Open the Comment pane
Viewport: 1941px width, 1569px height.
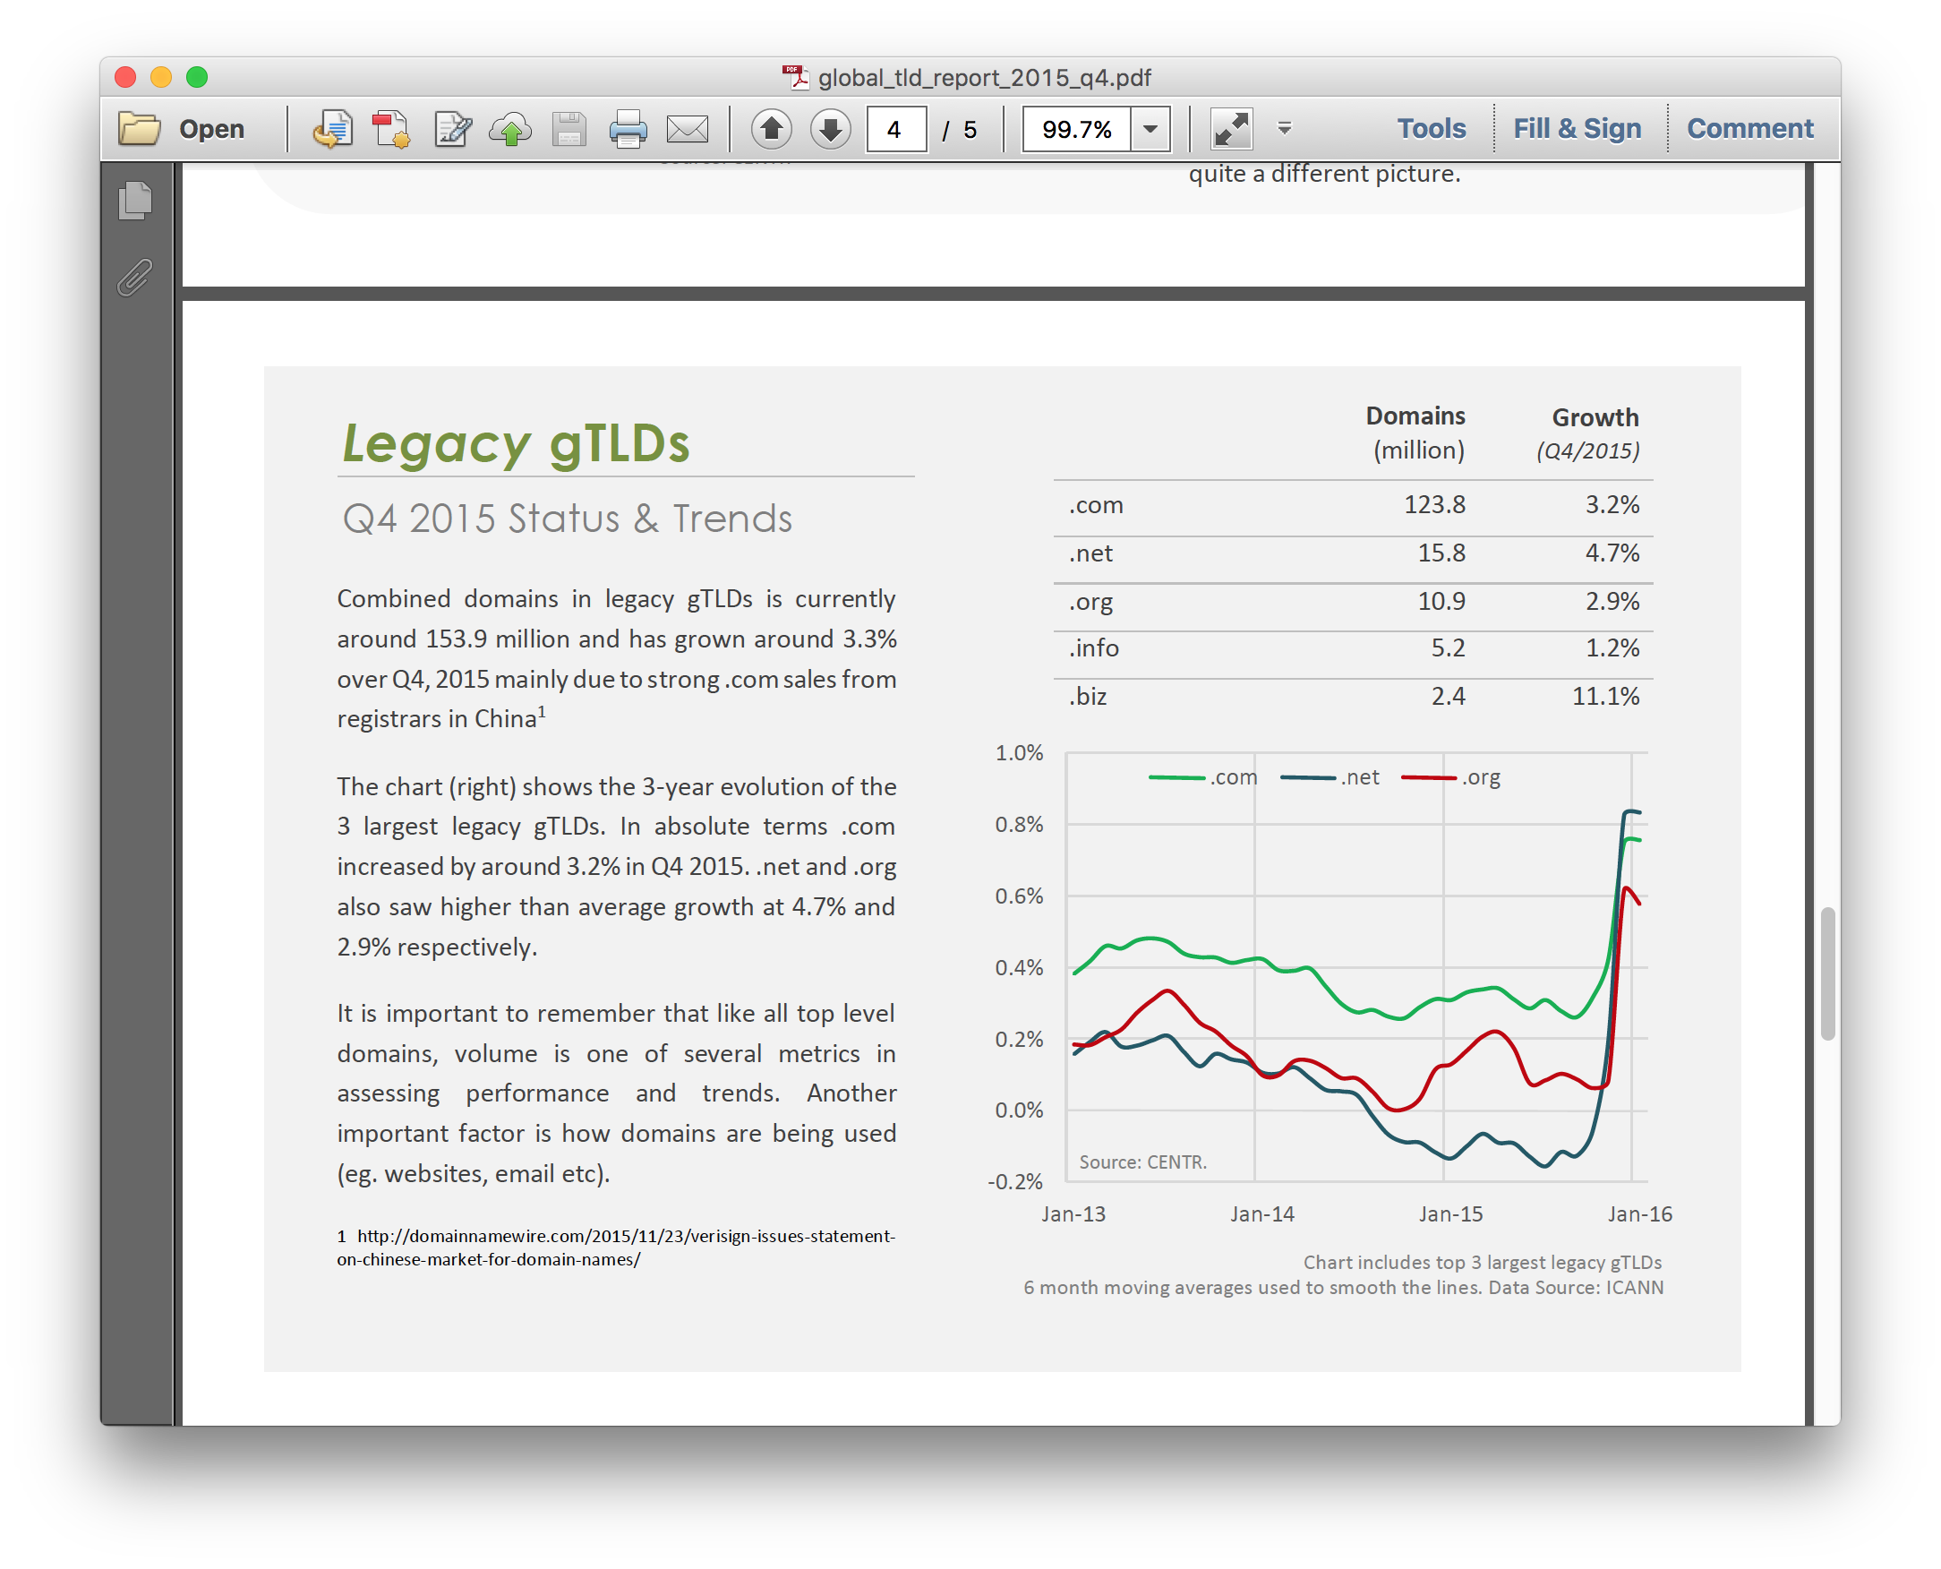[1749, 129]
